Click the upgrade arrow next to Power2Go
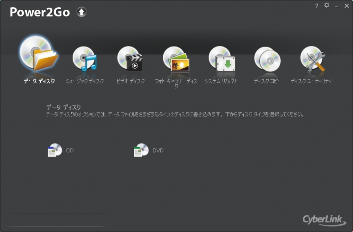 click(x=81, y=12)
